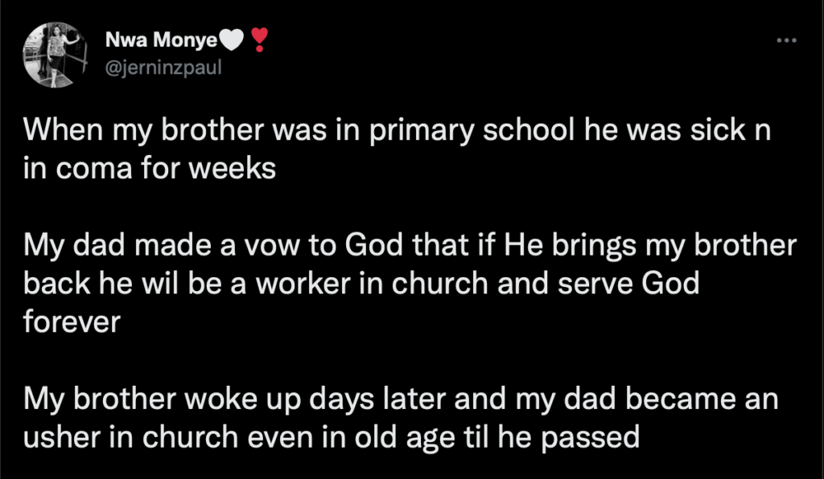Click the line starting 'When my brother was'
The image size is (824, 479).
click(x=397, y=130)
